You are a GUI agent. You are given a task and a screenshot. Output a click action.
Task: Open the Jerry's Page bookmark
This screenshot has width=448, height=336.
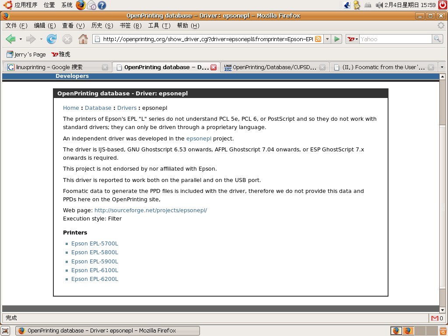26,54
